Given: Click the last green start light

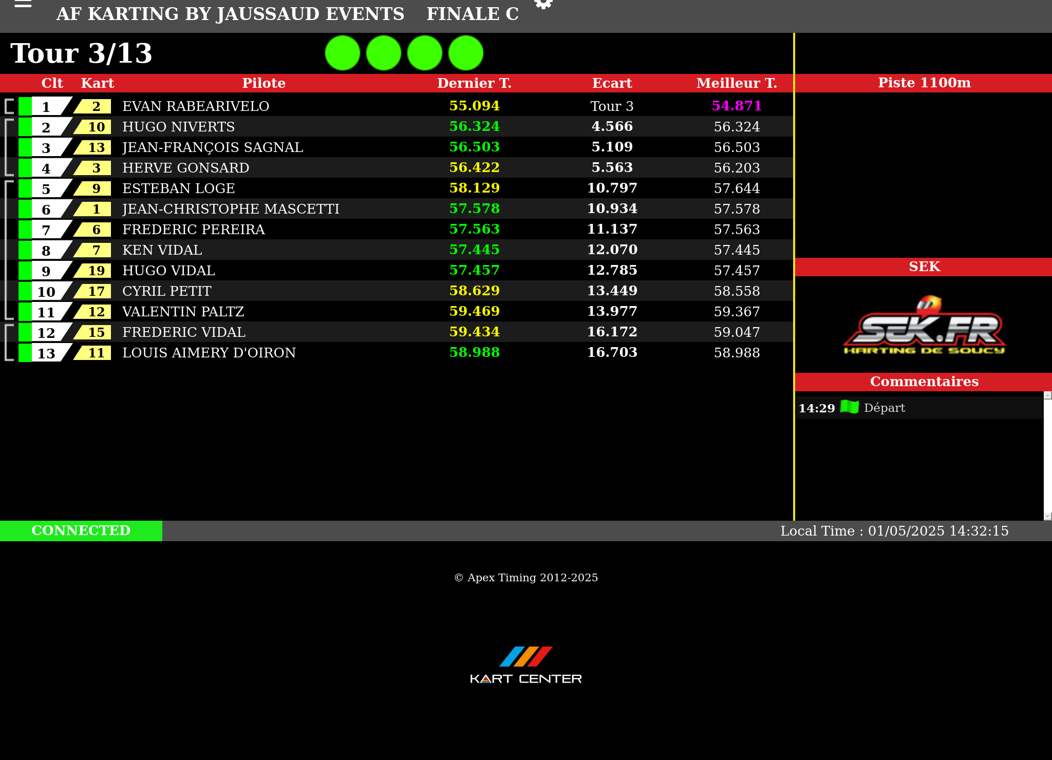Looking at the screenshot, I should point(466,53).
